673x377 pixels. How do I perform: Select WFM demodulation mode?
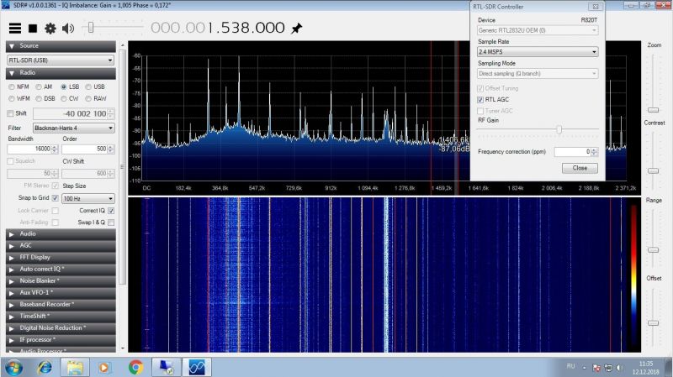[x=19, y=98]
